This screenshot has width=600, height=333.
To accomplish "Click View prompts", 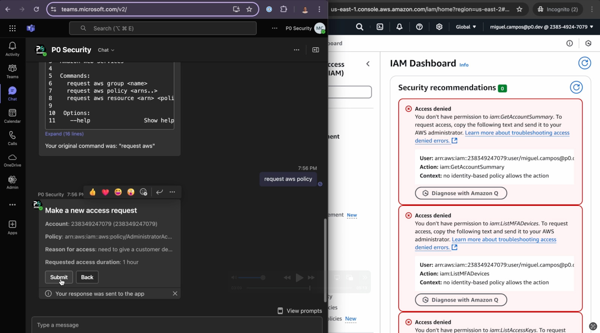I will [300, 311].
